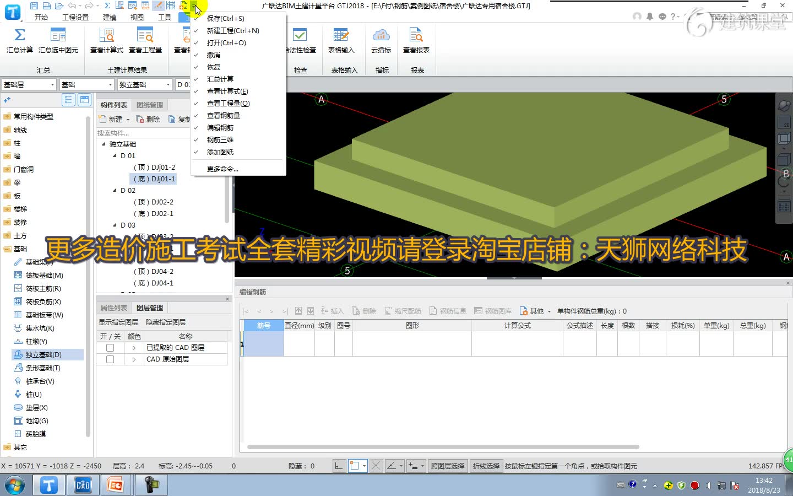Click the list view icon above component tree
Viewport: 793px width, 496px height.
click(68, 100)
